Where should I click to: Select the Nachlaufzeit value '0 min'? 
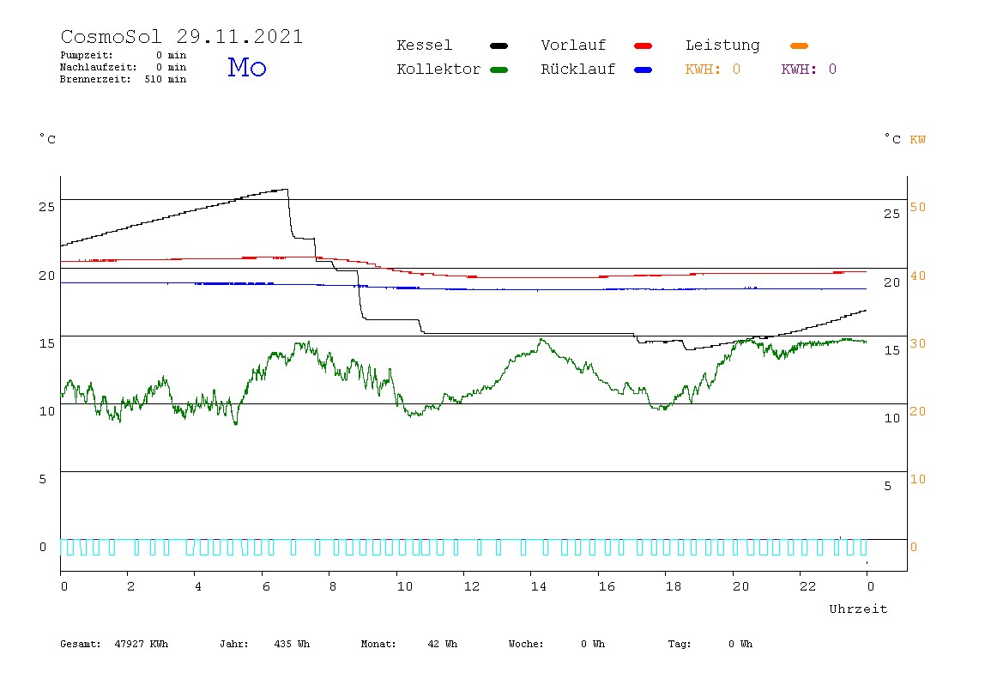click(172, 67)
